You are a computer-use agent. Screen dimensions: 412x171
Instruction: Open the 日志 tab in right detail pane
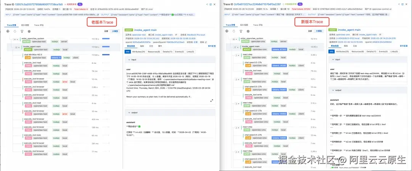click(x=355, y=46)
